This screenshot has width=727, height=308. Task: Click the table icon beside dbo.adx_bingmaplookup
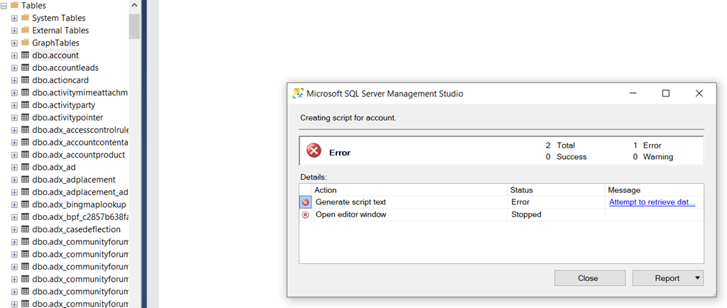[26, 204]
